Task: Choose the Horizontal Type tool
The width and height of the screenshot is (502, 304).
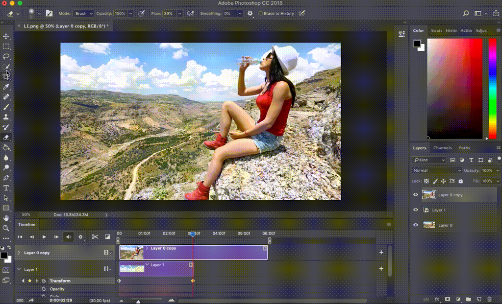Action: (6, 188)
